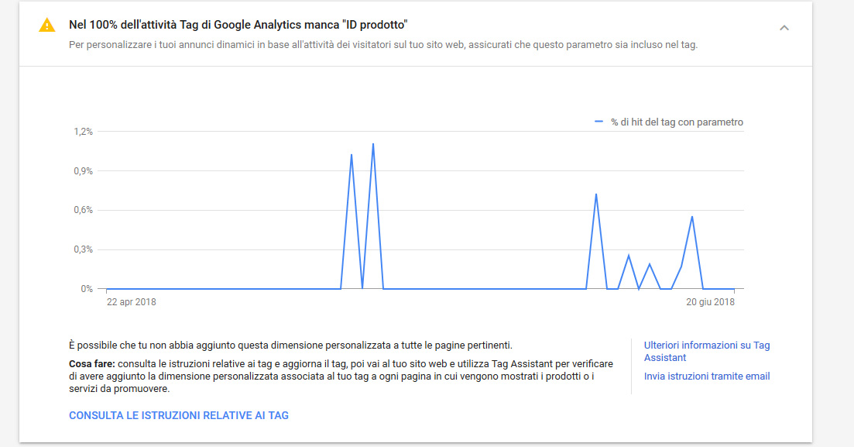Collapse the "ID prodotto" alert card chevron

coord(784,28)
